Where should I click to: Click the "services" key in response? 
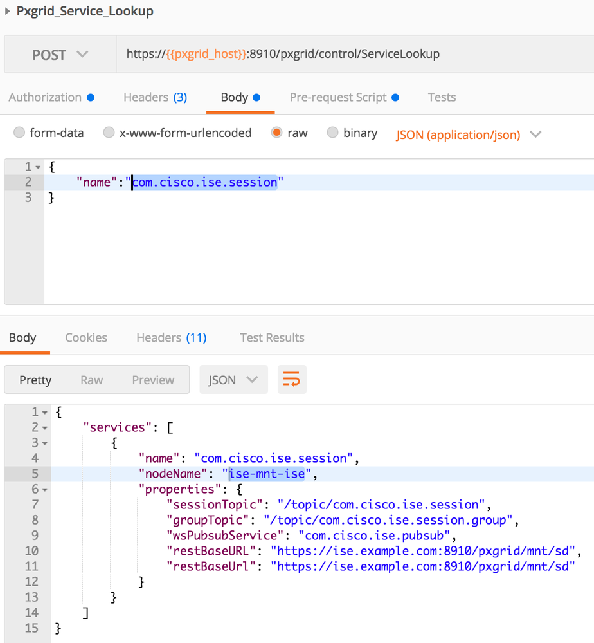[x=118, y=427]
